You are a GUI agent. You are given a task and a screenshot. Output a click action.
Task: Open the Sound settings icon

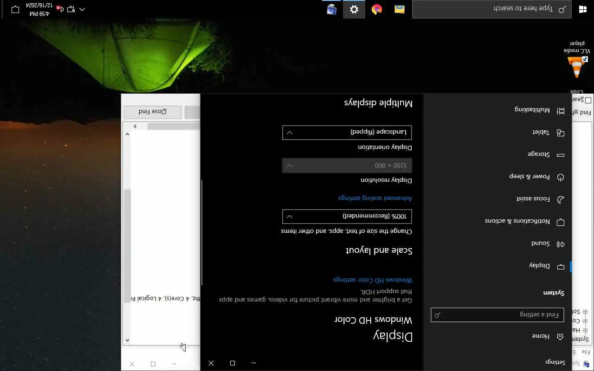tap(561, 244)
